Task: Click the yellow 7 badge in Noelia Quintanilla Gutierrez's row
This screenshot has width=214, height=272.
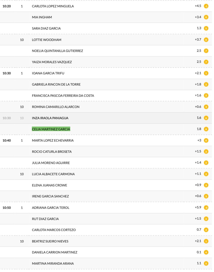Action: (x=206, y=51)
